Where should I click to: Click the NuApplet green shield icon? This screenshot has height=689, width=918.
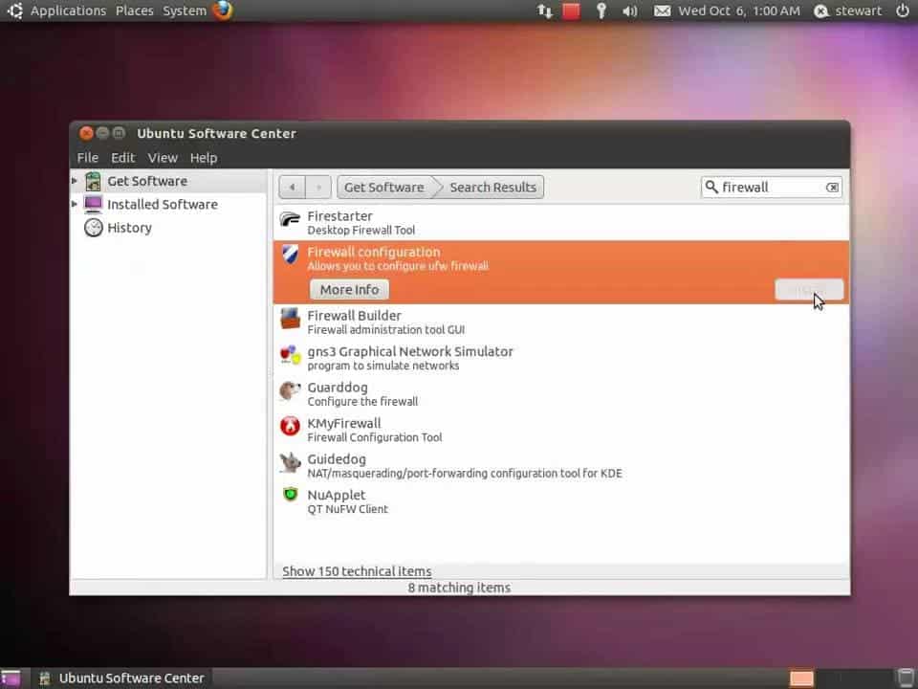coord(290,495)
